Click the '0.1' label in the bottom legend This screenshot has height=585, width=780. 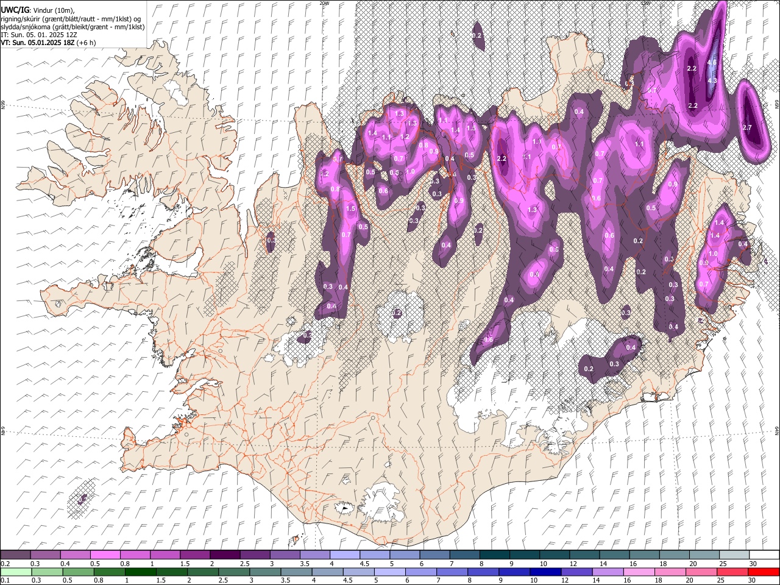5,581
